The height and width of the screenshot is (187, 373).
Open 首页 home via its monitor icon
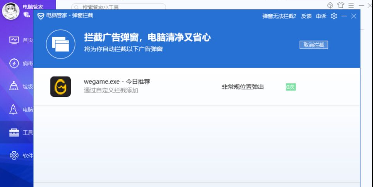(x=14, y=40)
